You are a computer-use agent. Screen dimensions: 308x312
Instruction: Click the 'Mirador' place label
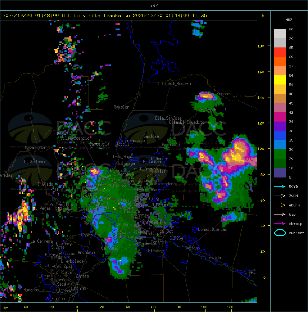(x=156, y=251)
